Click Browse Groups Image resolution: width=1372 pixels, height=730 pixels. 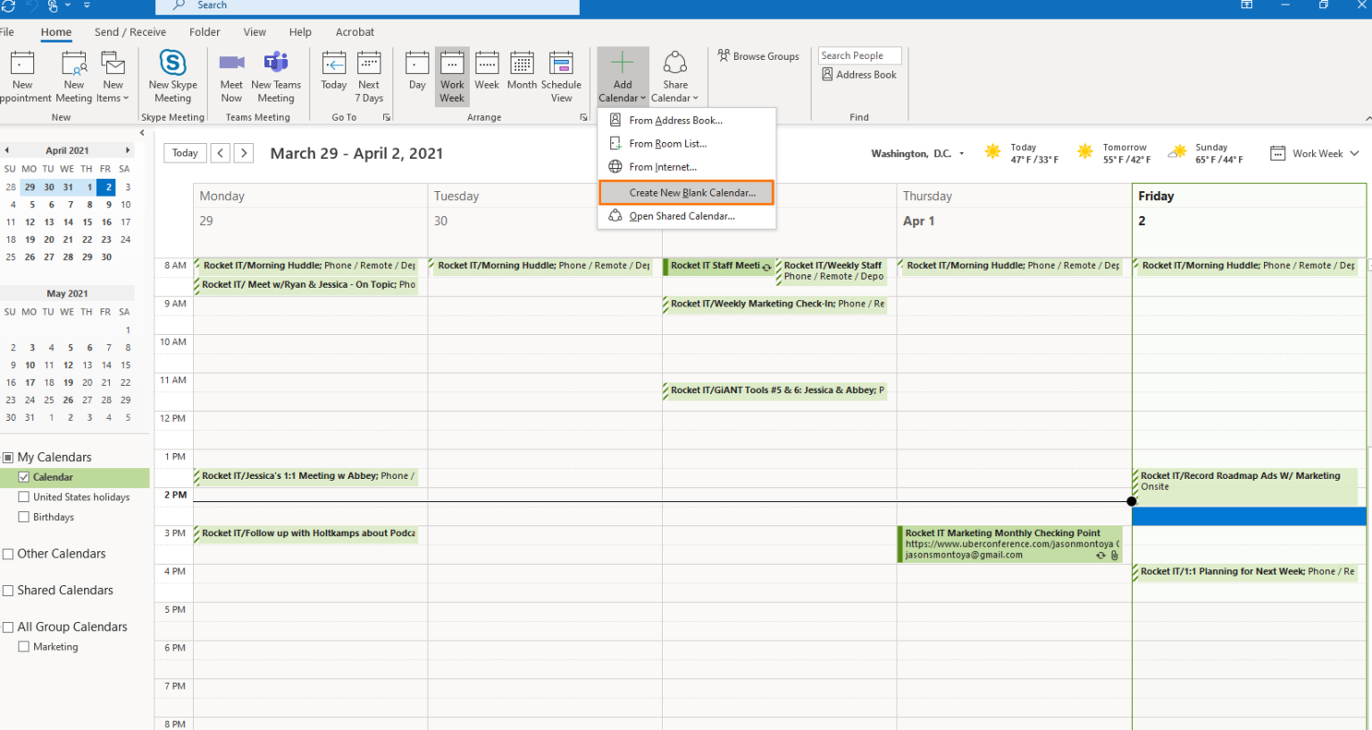[x=758, y=55]
